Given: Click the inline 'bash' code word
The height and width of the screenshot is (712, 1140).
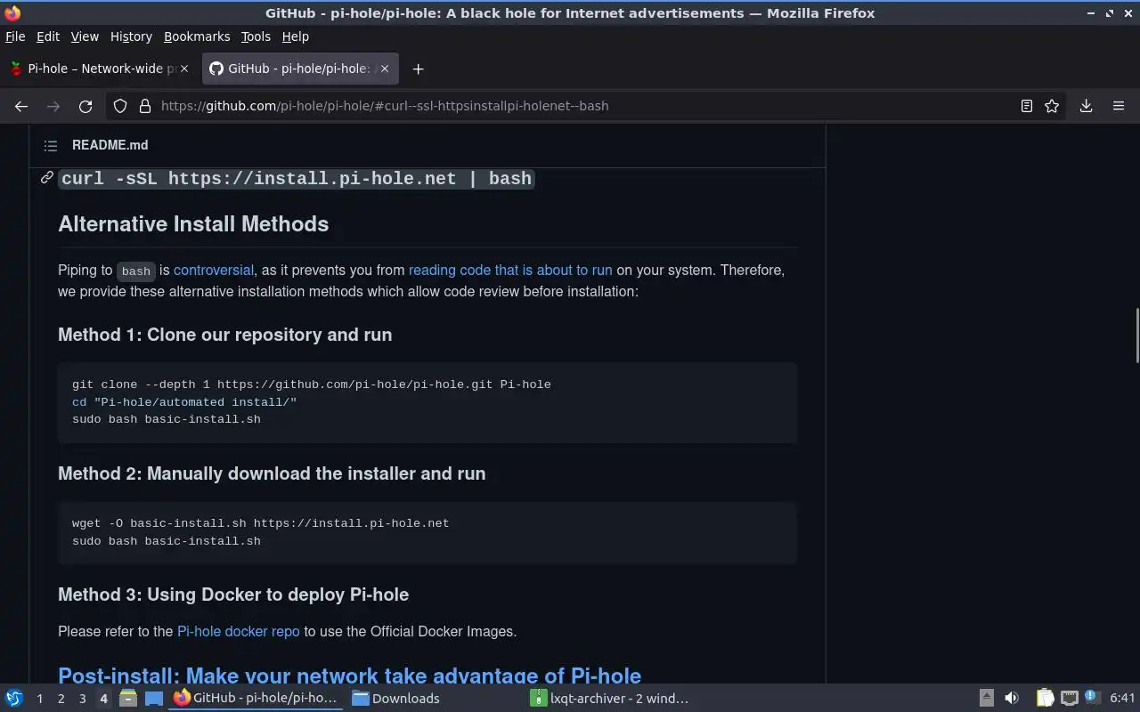Looking at the screenshot, I should (x=136, y=271).
